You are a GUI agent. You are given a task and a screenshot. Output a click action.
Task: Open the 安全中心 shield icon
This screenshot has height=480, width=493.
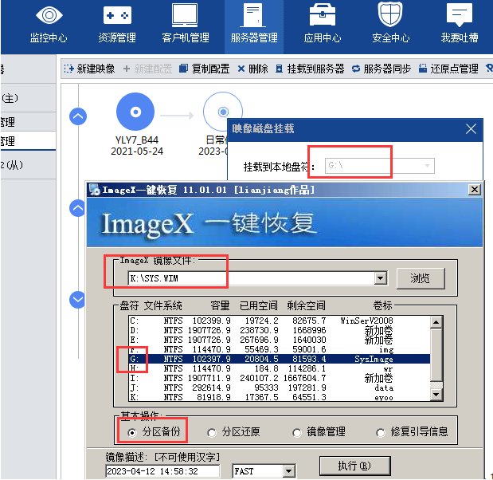390,14
